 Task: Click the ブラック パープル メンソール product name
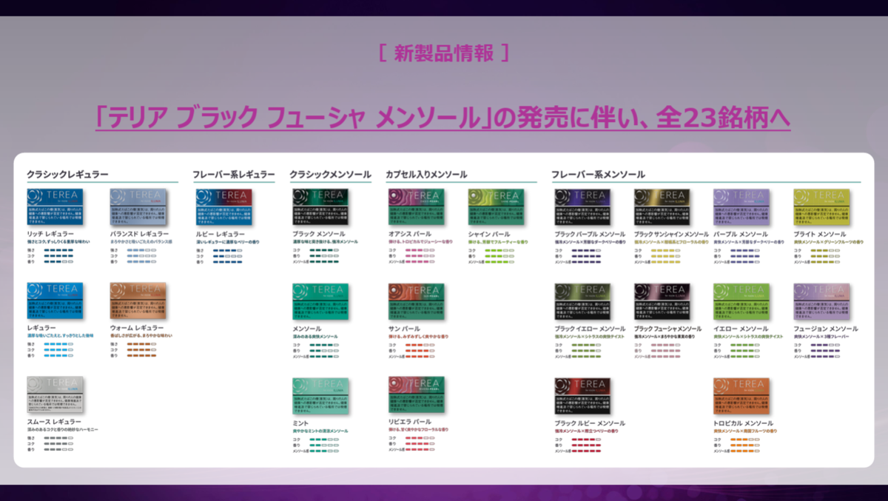(590, 234)
